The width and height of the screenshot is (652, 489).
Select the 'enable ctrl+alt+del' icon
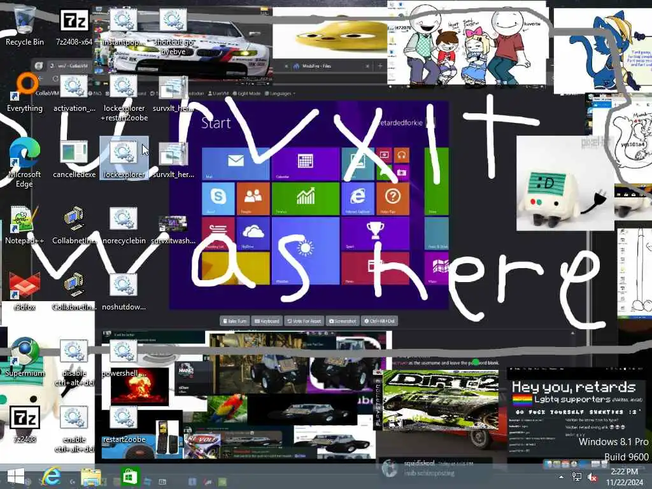pyautogui.click(x=74, y=429)
